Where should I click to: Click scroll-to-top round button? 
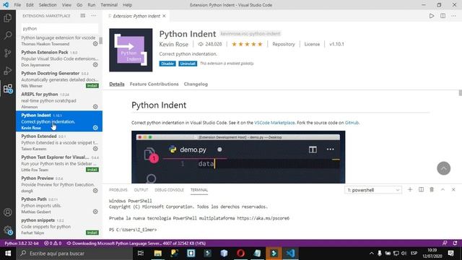(443, 168)
